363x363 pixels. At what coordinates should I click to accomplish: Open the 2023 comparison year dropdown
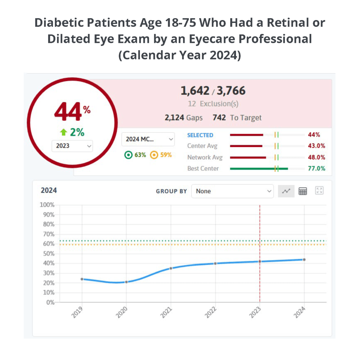pos(72,146)
